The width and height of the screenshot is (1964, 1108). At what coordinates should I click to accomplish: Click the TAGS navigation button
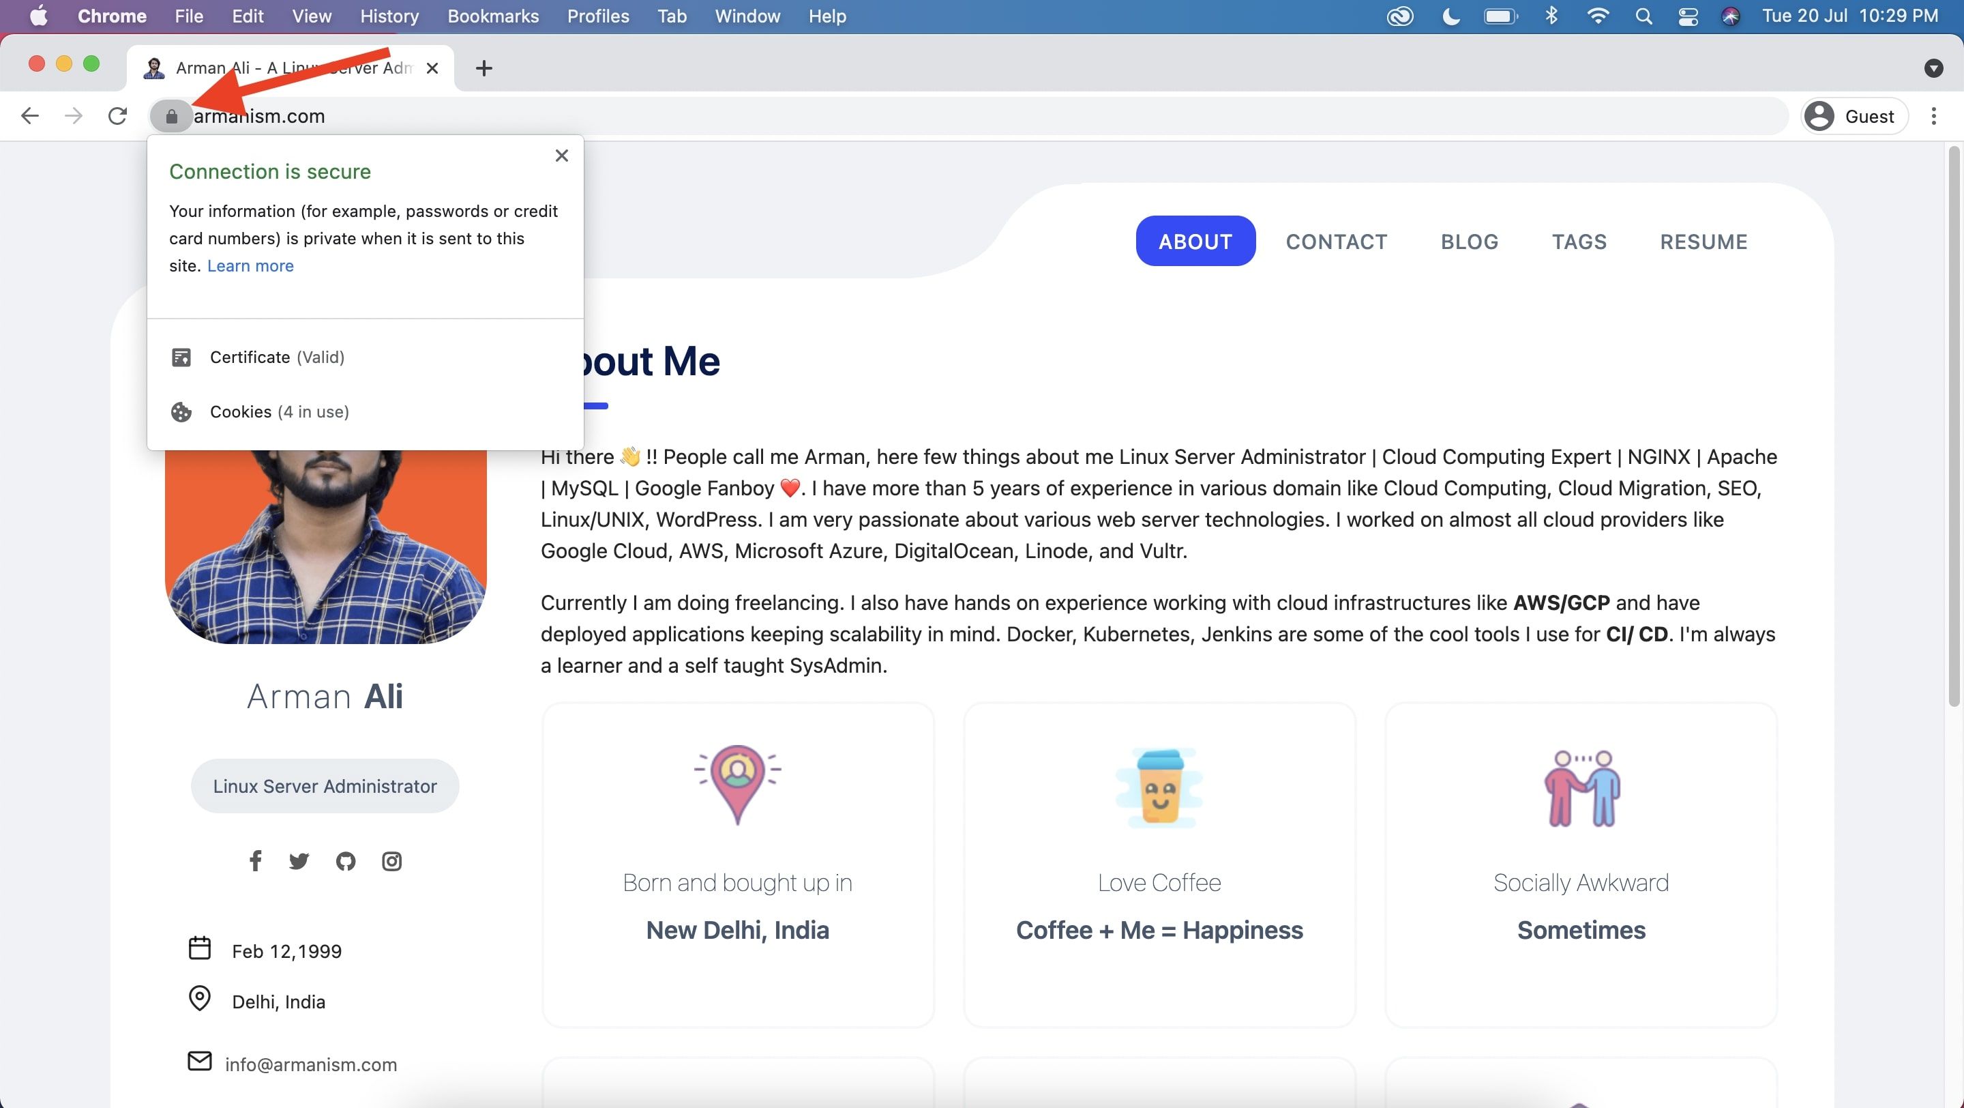1578,240
